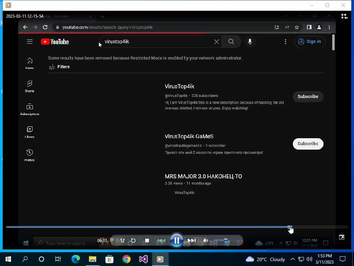The image size is (354, 266).
Task: Reload the YouTube page in Chrome
Action: (45, 27)
